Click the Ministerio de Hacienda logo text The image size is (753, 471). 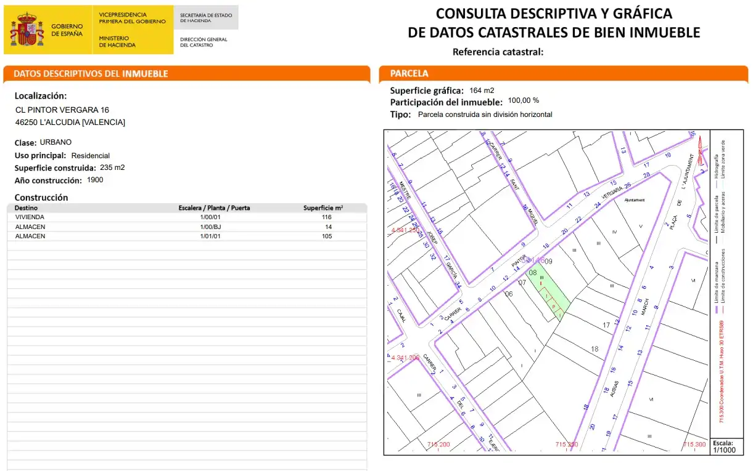pos(117,41)
